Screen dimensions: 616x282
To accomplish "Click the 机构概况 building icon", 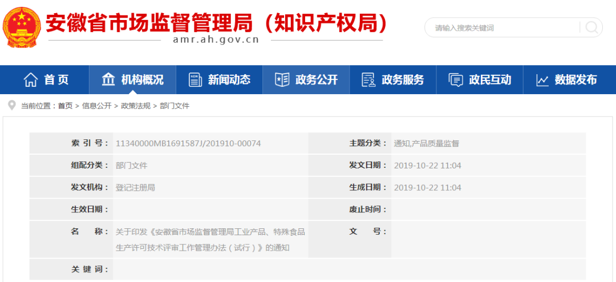I will pos(108,79).
